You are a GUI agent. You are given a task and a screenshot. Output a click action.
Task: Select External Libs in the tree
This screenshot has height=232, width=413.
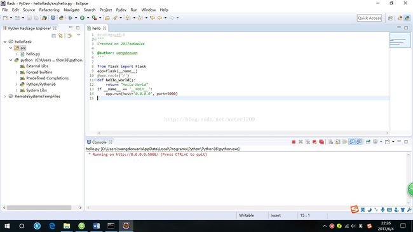(x=37, y=66)
